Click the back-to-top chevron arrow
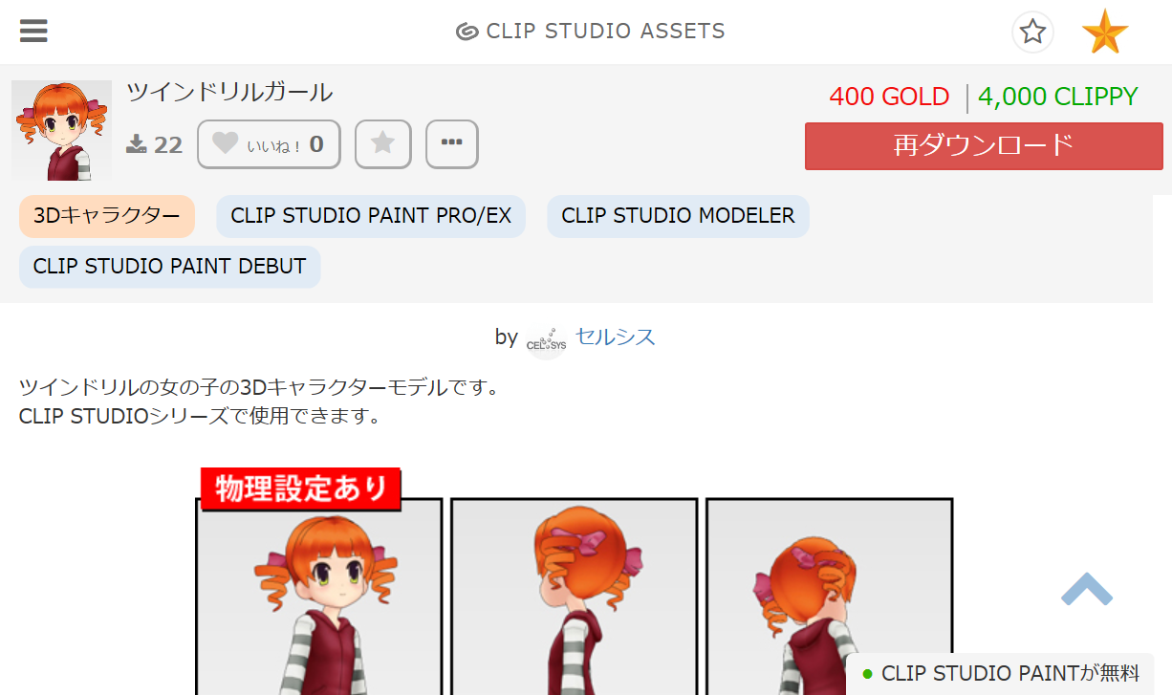 click(x=1087, y=589)
